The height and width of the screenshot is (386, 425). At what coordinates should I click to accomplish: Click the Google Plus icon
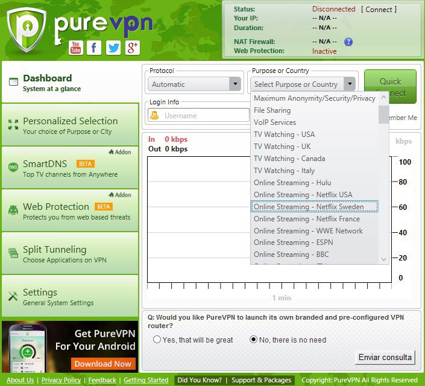133,48
